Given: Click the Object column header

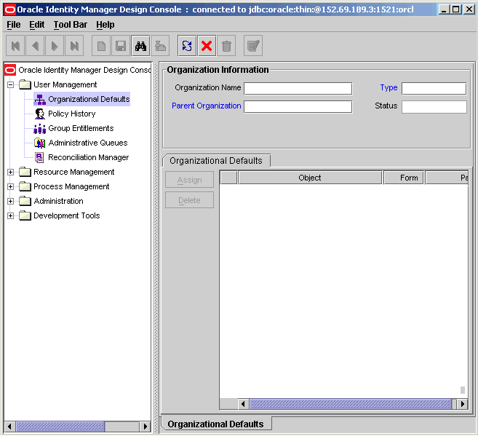Looking at the screenshot, I should tap(310, 178).
